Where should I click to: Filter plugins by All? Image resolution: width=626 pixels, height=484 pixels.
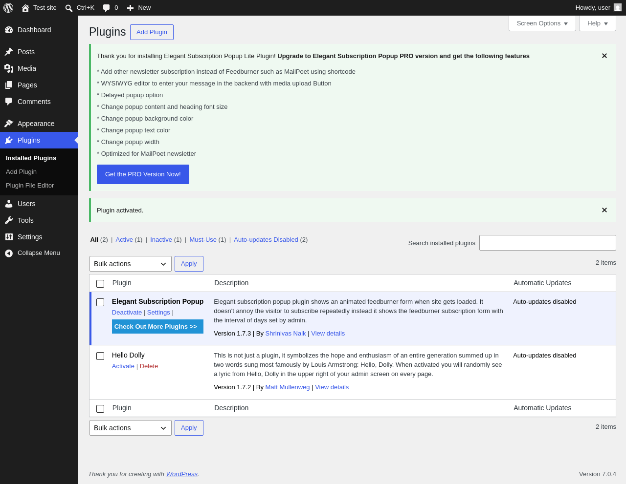(x=94, y=240)
